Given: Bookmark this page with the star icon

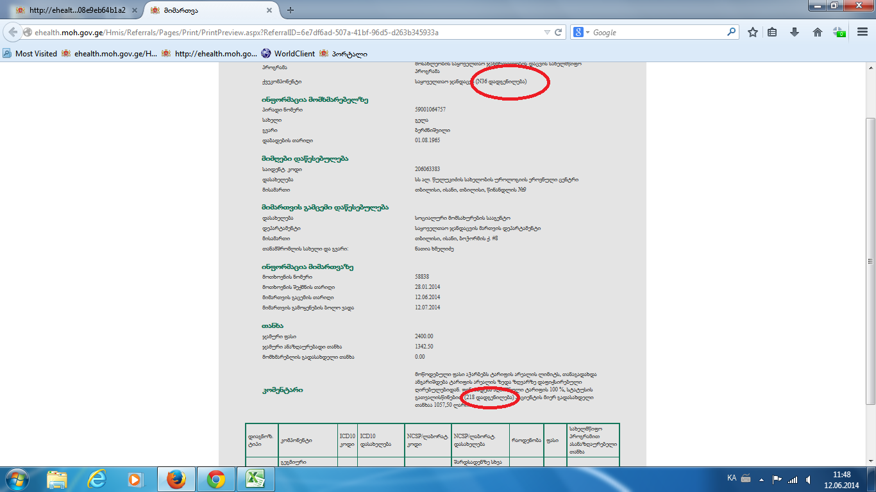Looking at the screenshot, I should [753, 32].
